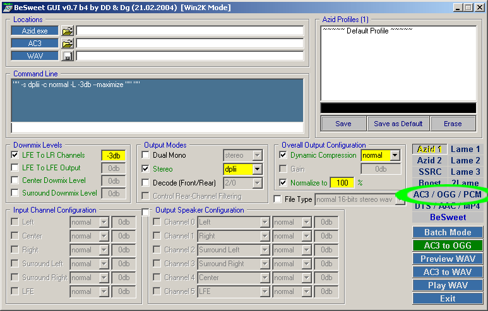The width and height of the screenshot is (488, 311).
Task: Open Dynamic Compression normal dropdown
Action: (395, 155)
